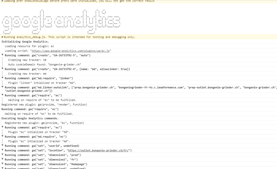Collapse the set dimension2 fr command
Screen dimensions: 277x169
[2, 159]
